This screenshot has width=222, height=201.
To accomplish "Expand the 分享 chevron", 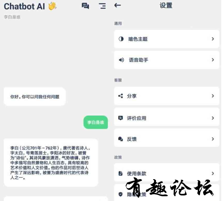I will point(213,96).
